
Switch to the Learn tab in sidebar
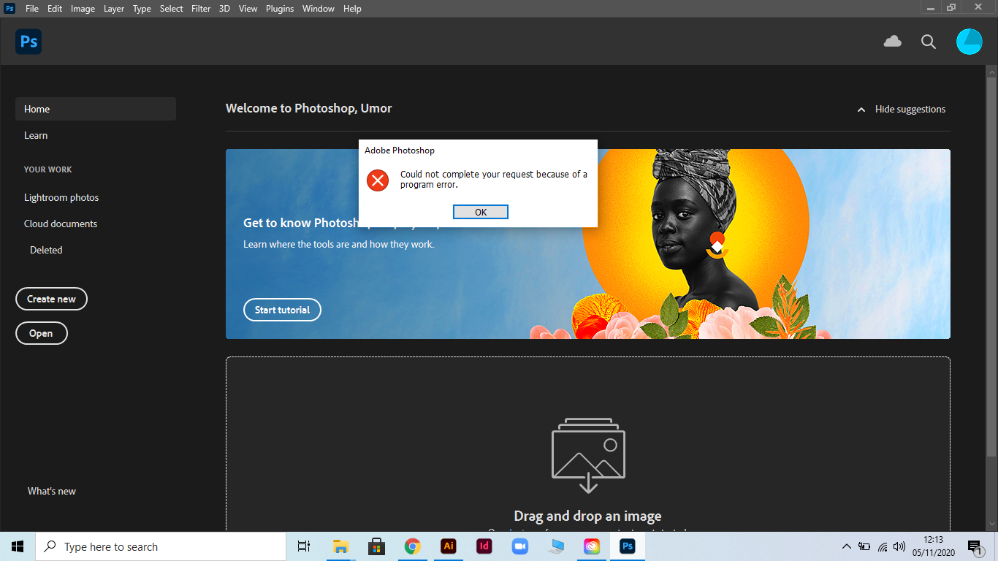(35, 135)
